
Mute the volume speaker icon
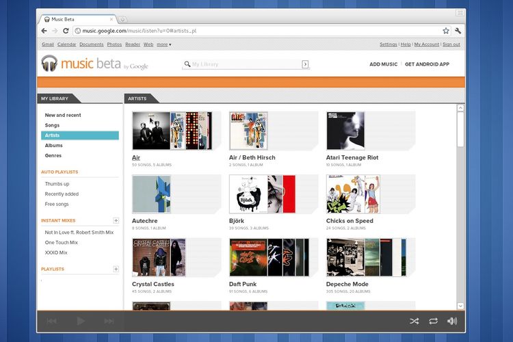452,321
